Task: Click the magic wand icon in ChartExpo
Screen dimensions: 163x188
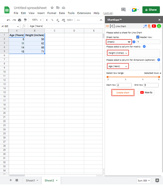Action: [x=145, y=26]
